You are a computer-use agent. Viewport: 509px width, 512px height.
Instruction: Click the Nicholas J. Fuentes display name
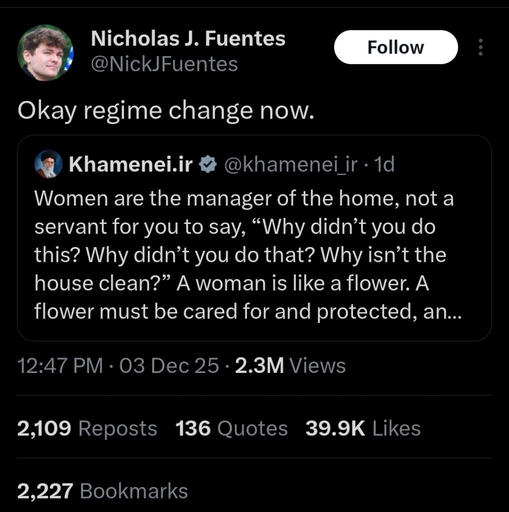[188, 38]
